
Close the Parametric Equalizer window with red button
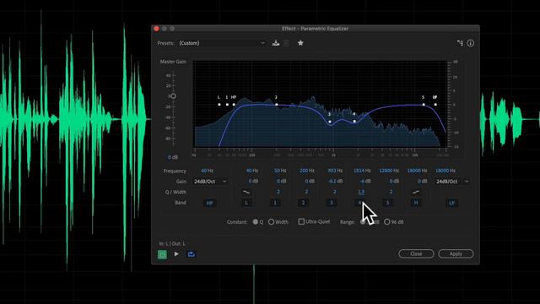(156, 29)
